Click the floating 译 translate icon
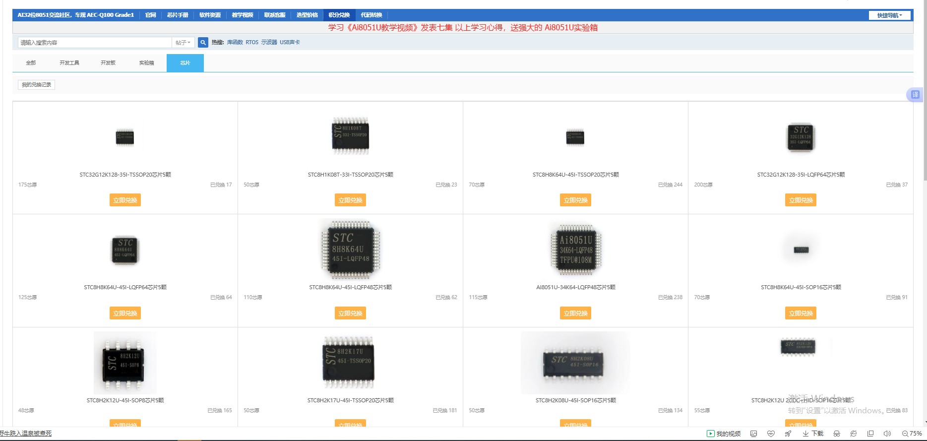 [915, 94]
